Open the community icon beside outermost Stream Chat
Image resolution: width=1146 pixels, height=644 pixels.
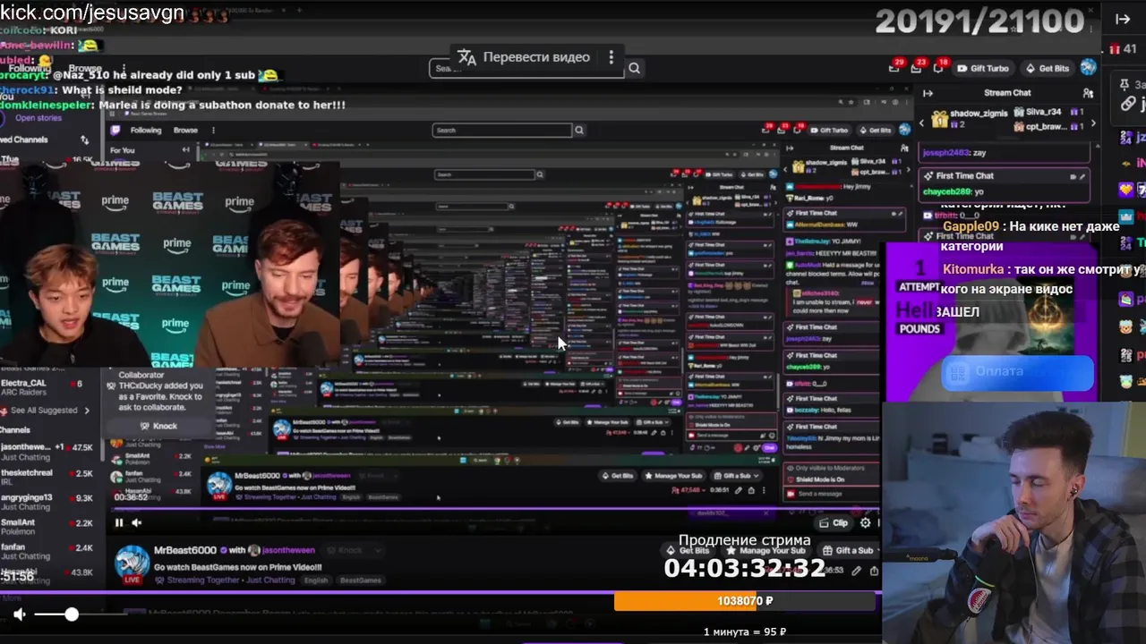point(1088,93)
